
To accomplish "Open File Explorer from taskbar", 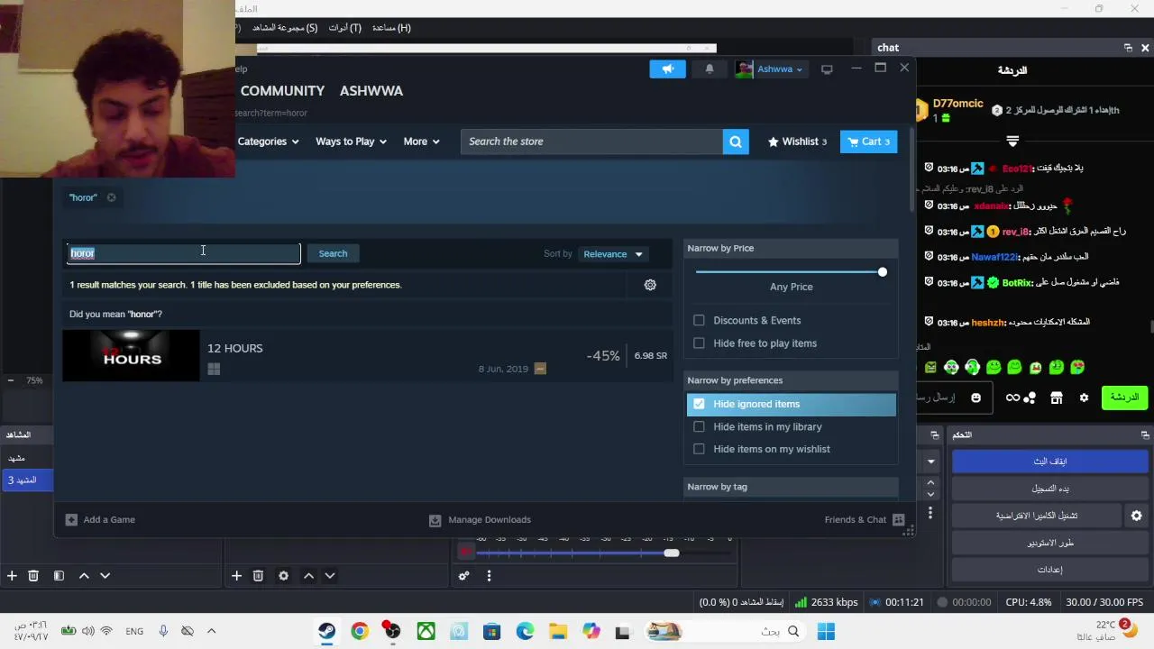I will click(x=558, y=632).
